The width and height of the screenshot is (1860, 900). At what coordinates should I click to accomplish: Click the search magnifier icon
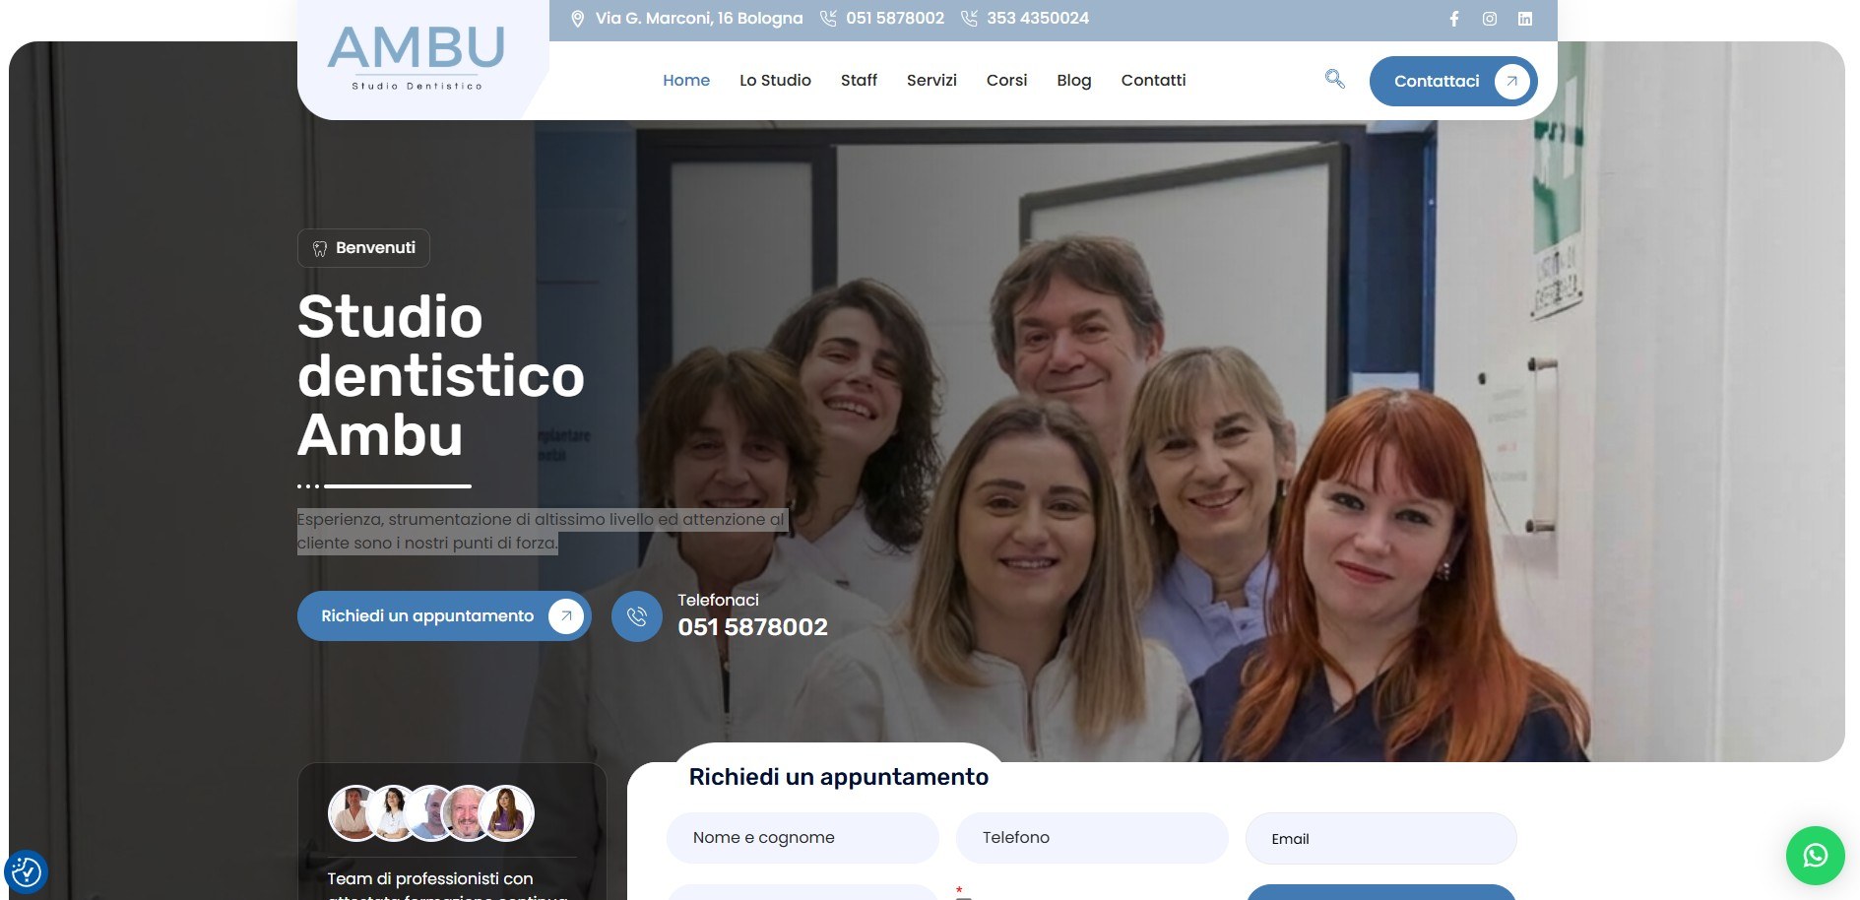tap(1335, 79)
